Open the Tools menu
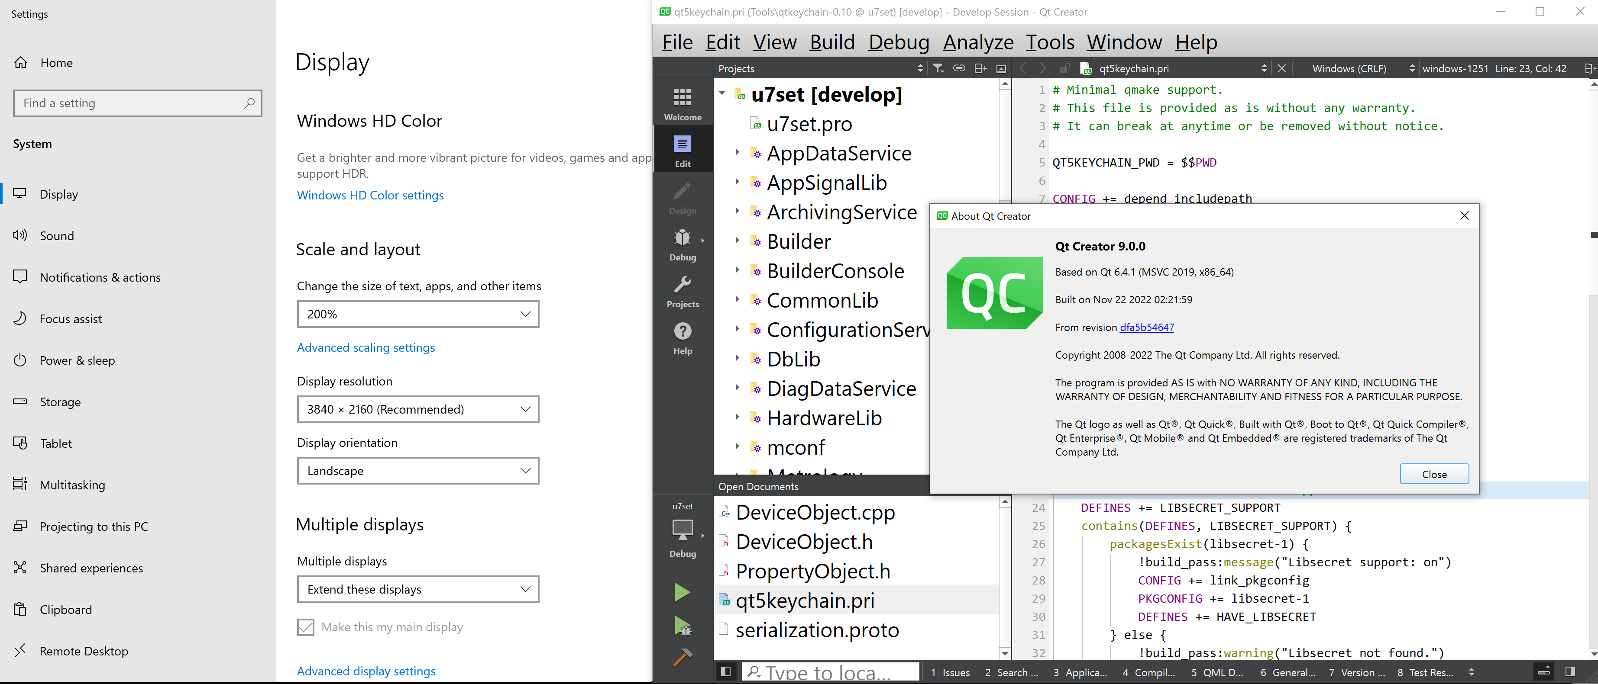 point(1050,42)
